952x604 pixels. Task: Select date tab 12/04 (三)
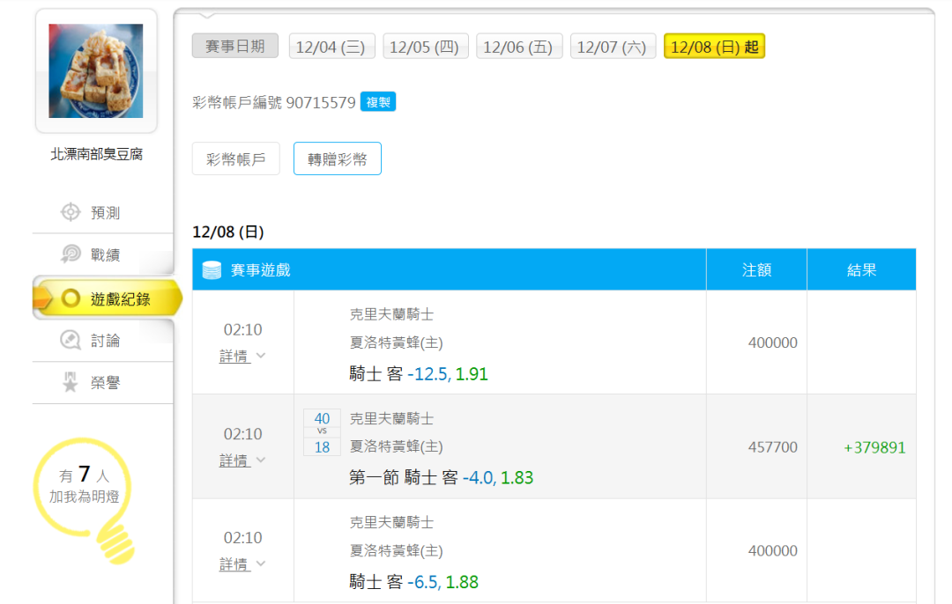click(x=331, y=46)
